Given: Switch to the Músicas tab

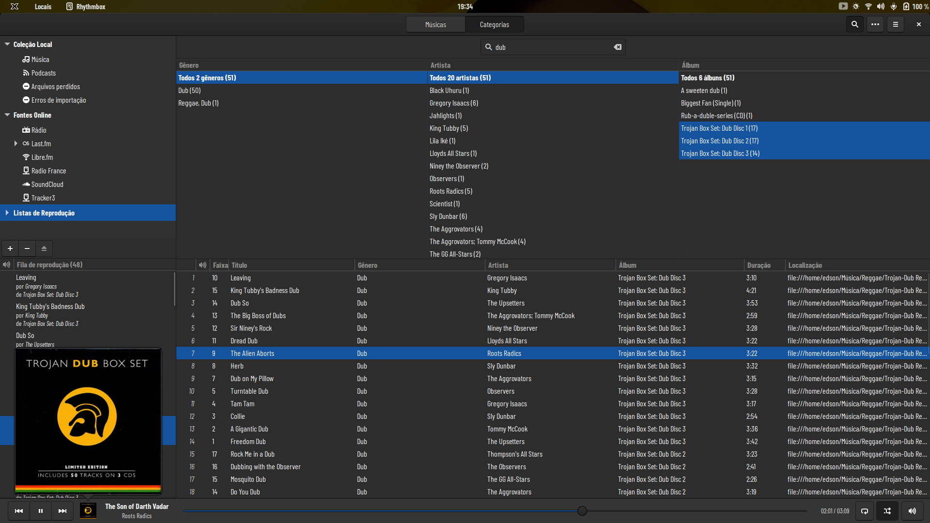Looking at the screenshot, I should pyautogui.click(x=435, y=25).
